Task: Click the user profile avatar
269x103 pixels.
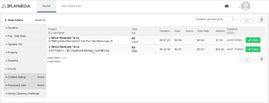Action: point(246,6)
